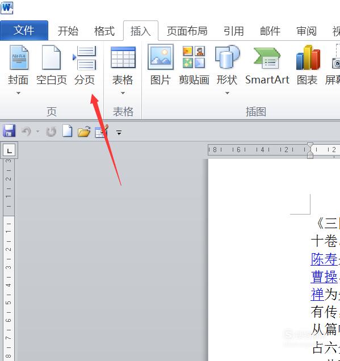Open the 文件 (File) menu tab
This screenshot has height=361, width=340.
click(24, 31)
